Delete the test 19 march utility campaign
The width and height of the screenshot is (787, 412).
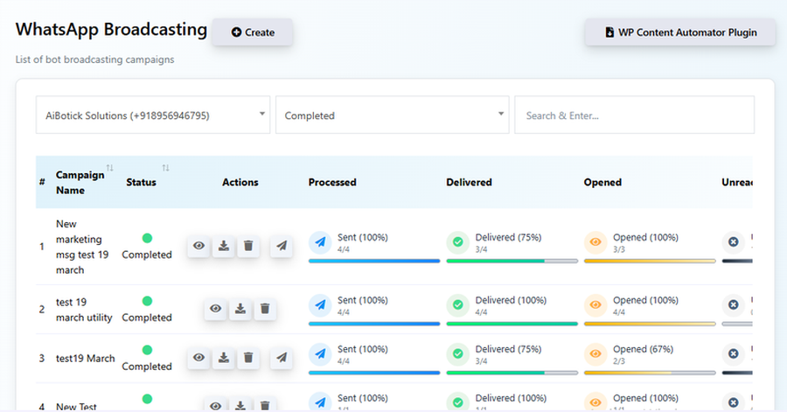(x=265, y=309)
